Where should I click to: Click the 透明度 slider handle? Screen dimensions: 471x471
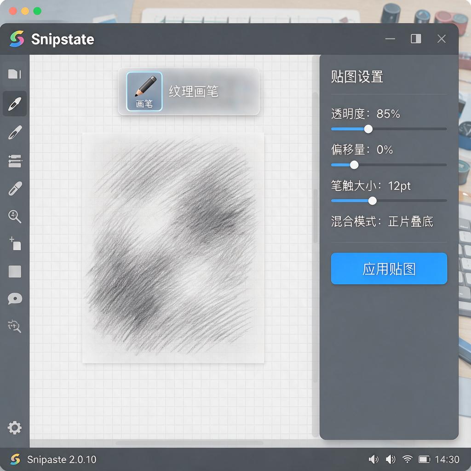368,129
